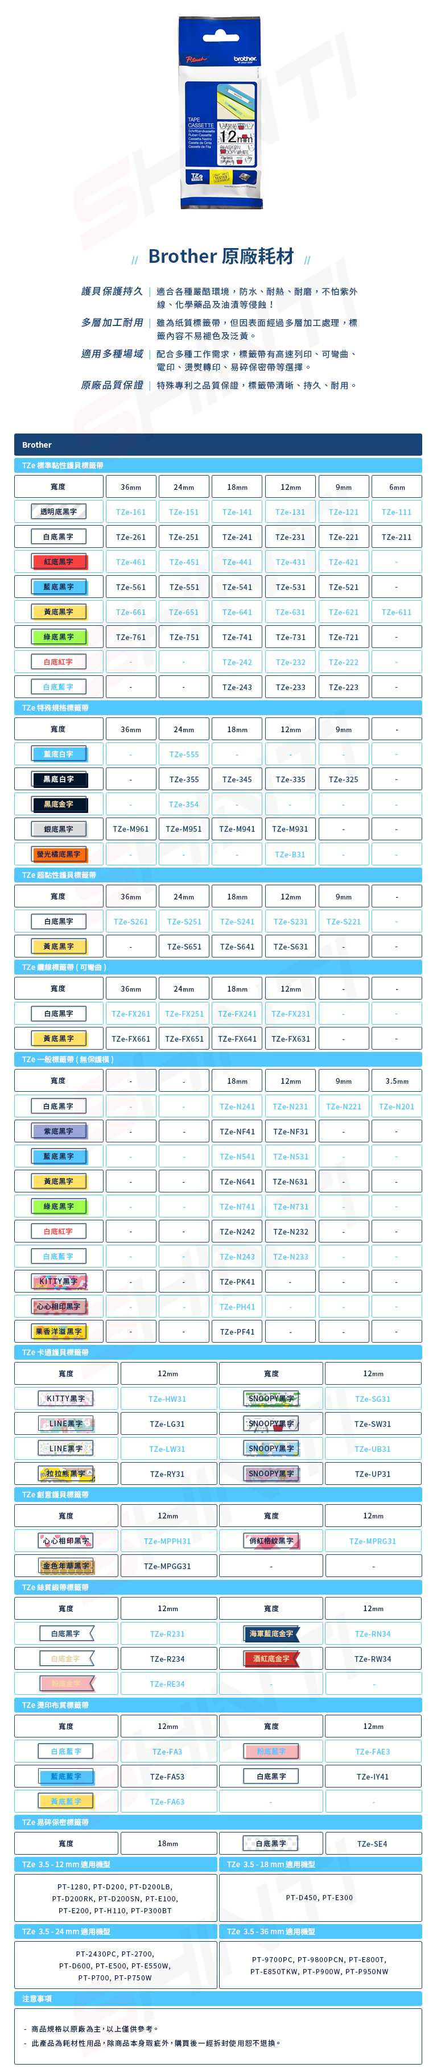This screenshot has height=2072, width=437.
Task: Click the 'TZe-B31' cell
Action: [x=291, y=854]
